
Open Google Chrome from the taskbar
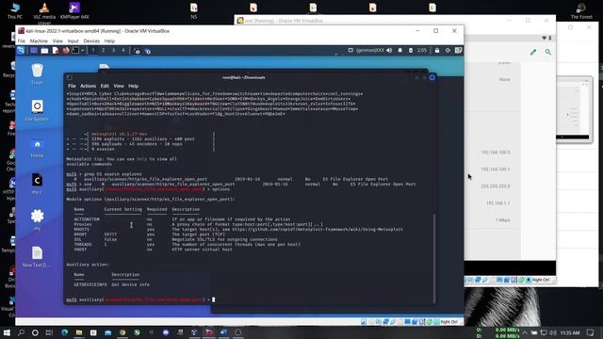pos(122,332)
